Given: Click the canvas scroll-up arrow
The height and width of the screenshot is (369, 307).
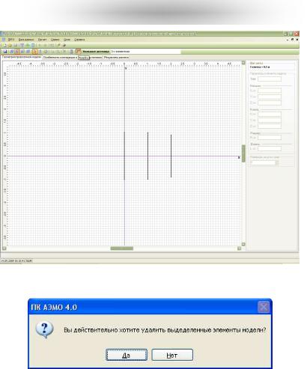Looking at the screenshot, I should point(243,63).
